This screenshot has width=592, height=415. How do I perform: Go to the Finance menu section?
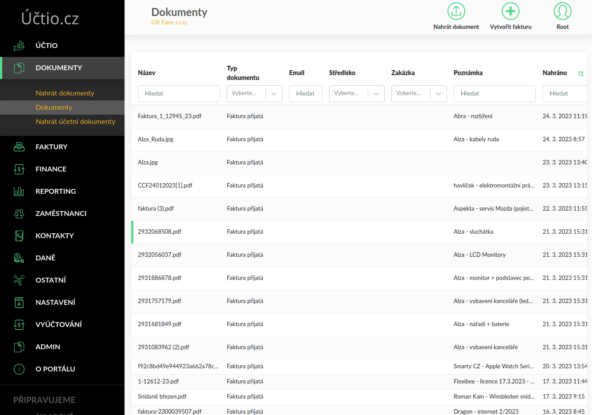(51, 169)
